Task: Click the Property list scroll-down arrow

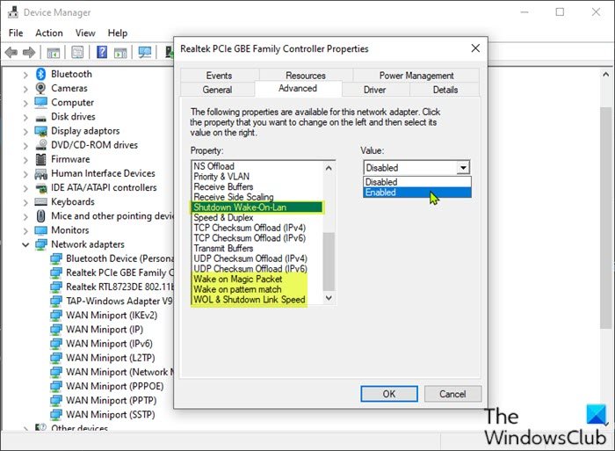Action: (329, 298)
